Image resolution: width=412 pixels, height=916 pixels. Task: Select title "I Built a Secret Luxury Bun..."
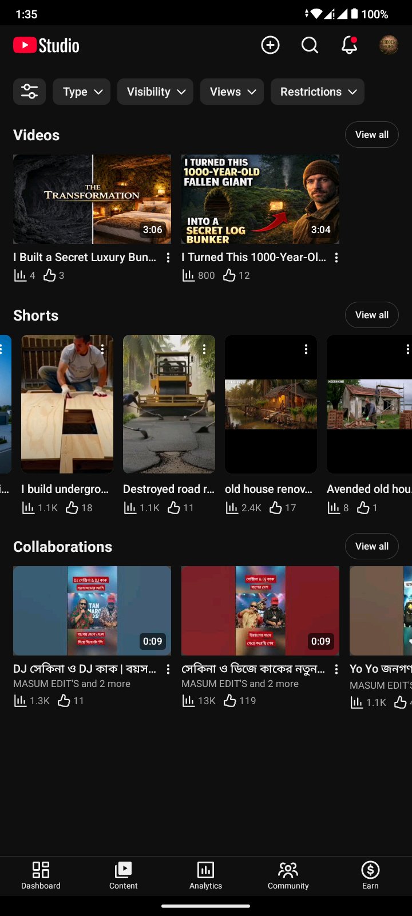click(x=85, y=257)
